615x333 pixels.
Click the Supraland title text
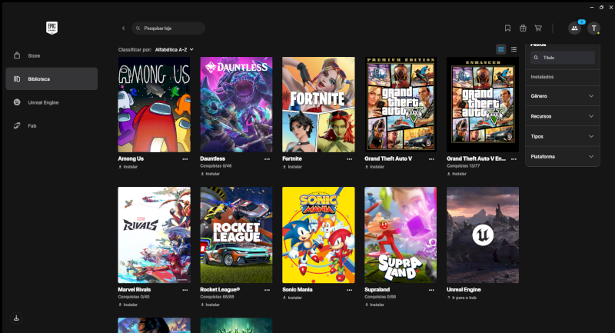point(377,289)
